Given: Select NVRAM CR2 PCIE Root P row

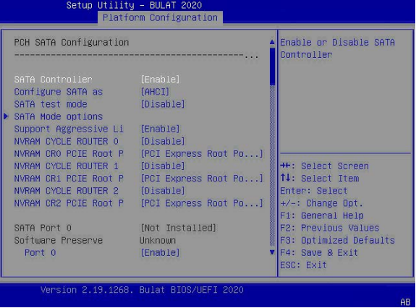Looking at the screenshot, I should point(69,203).
